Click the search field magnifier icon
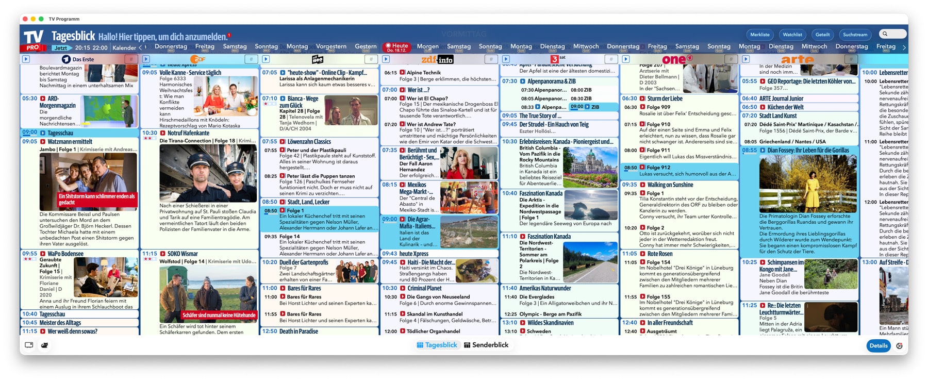928x381 pixels. click(x=885, y=34)
